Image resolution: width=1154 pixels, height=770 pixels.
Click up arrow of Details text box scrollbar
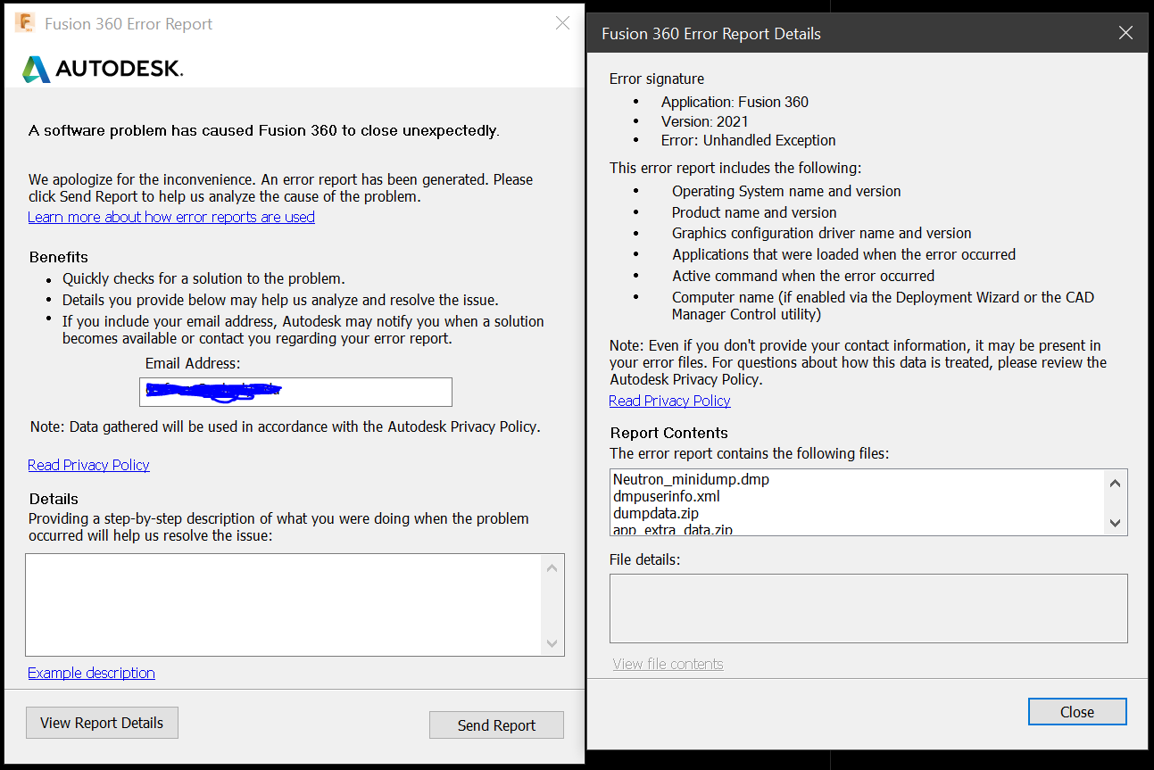[x=552, y=567]
